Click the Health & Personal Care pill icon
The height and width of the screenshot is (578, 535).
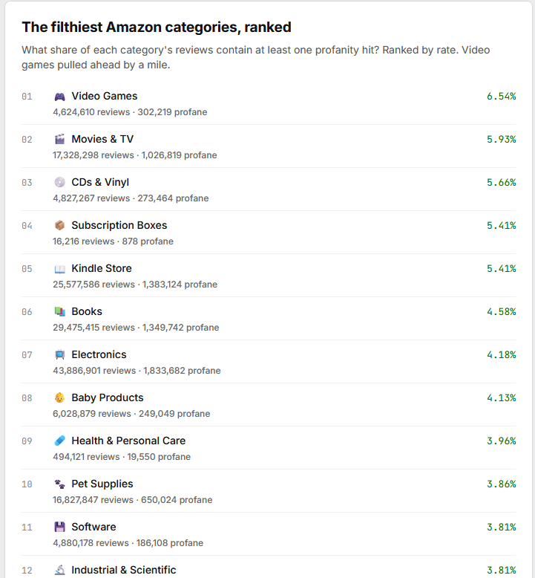coord(59,441)
